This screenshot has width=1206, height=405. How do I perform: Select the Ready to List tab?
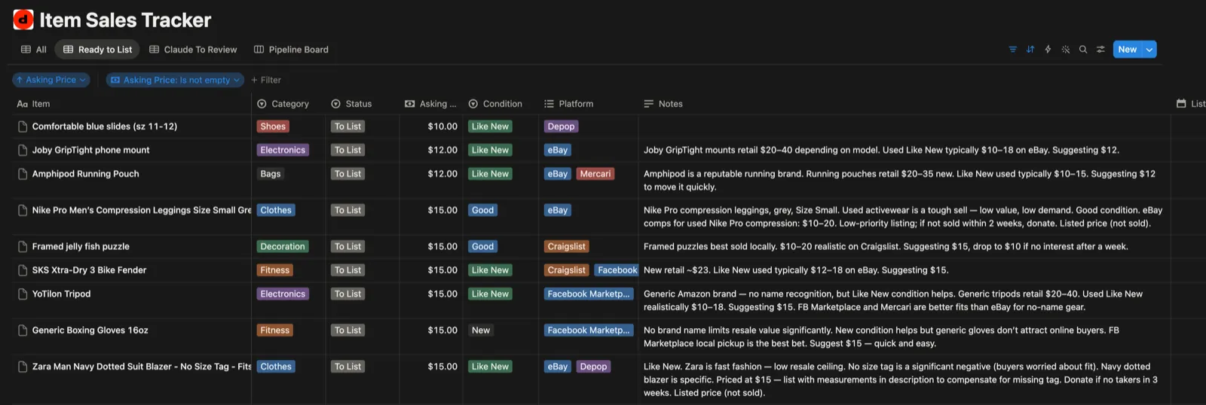pyautogui.click(x=97, y=50)
